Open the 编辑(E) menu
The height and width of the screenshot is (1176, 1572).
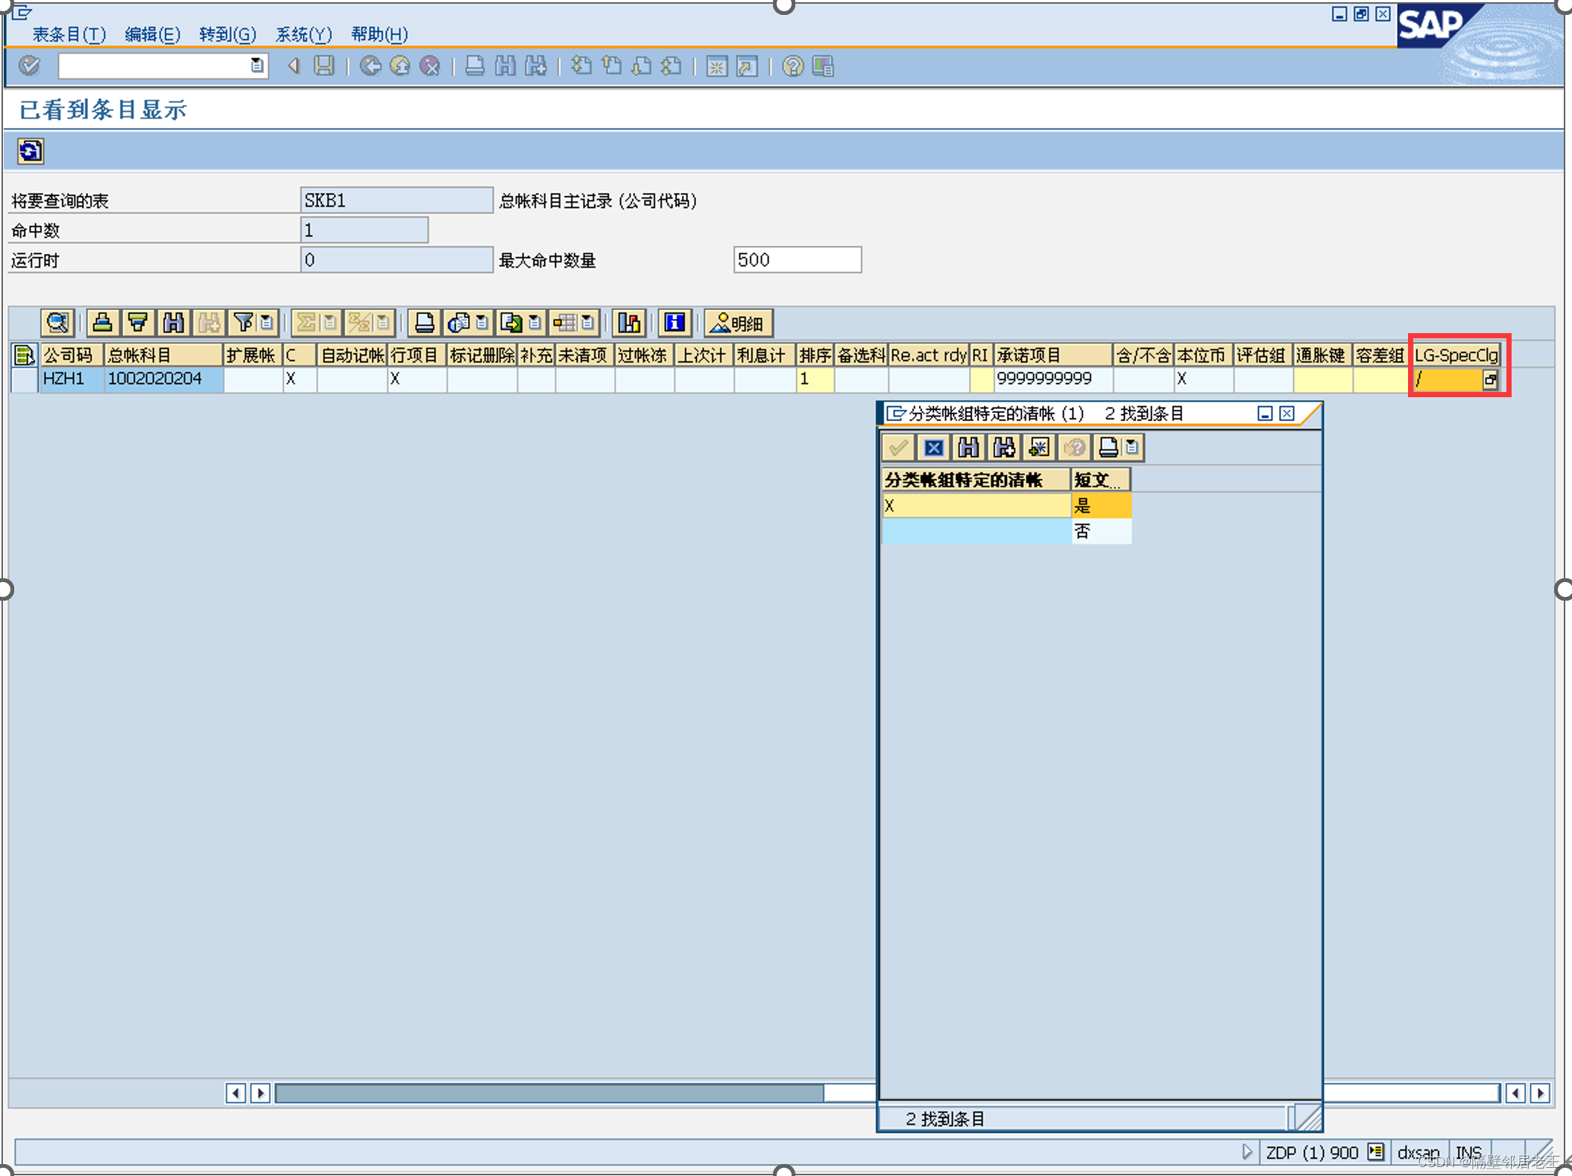[x=152, y=34]
